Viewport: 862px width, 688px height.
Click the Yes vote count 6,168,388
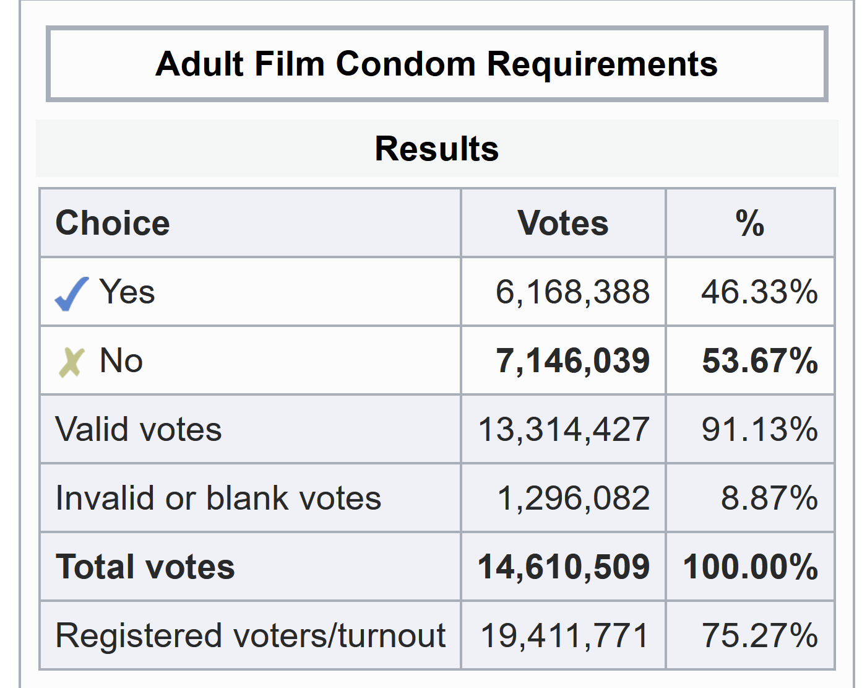[572, 292]
